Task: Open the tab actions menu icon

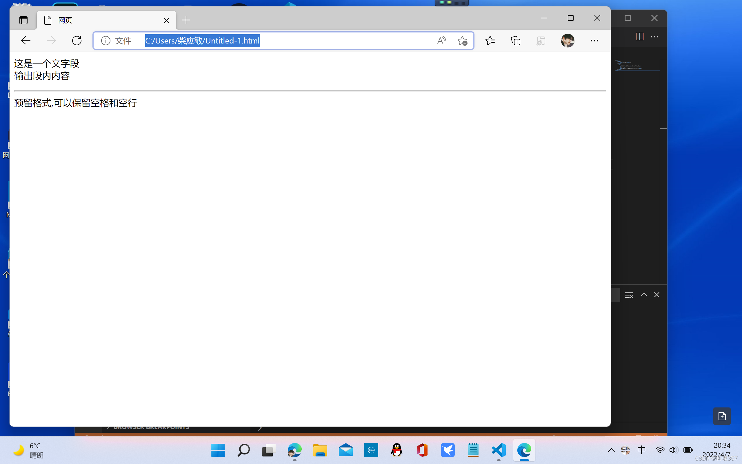Action: (x=23, y=20)
